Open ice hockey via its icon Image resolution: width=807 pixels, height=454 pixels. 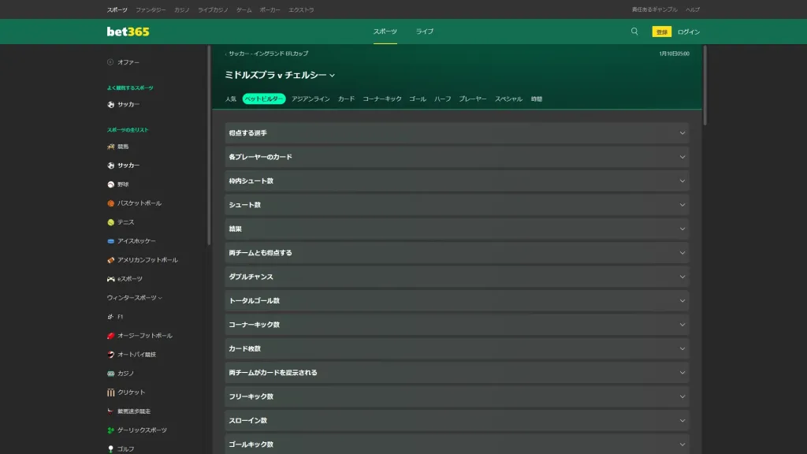tap(111, 241)
